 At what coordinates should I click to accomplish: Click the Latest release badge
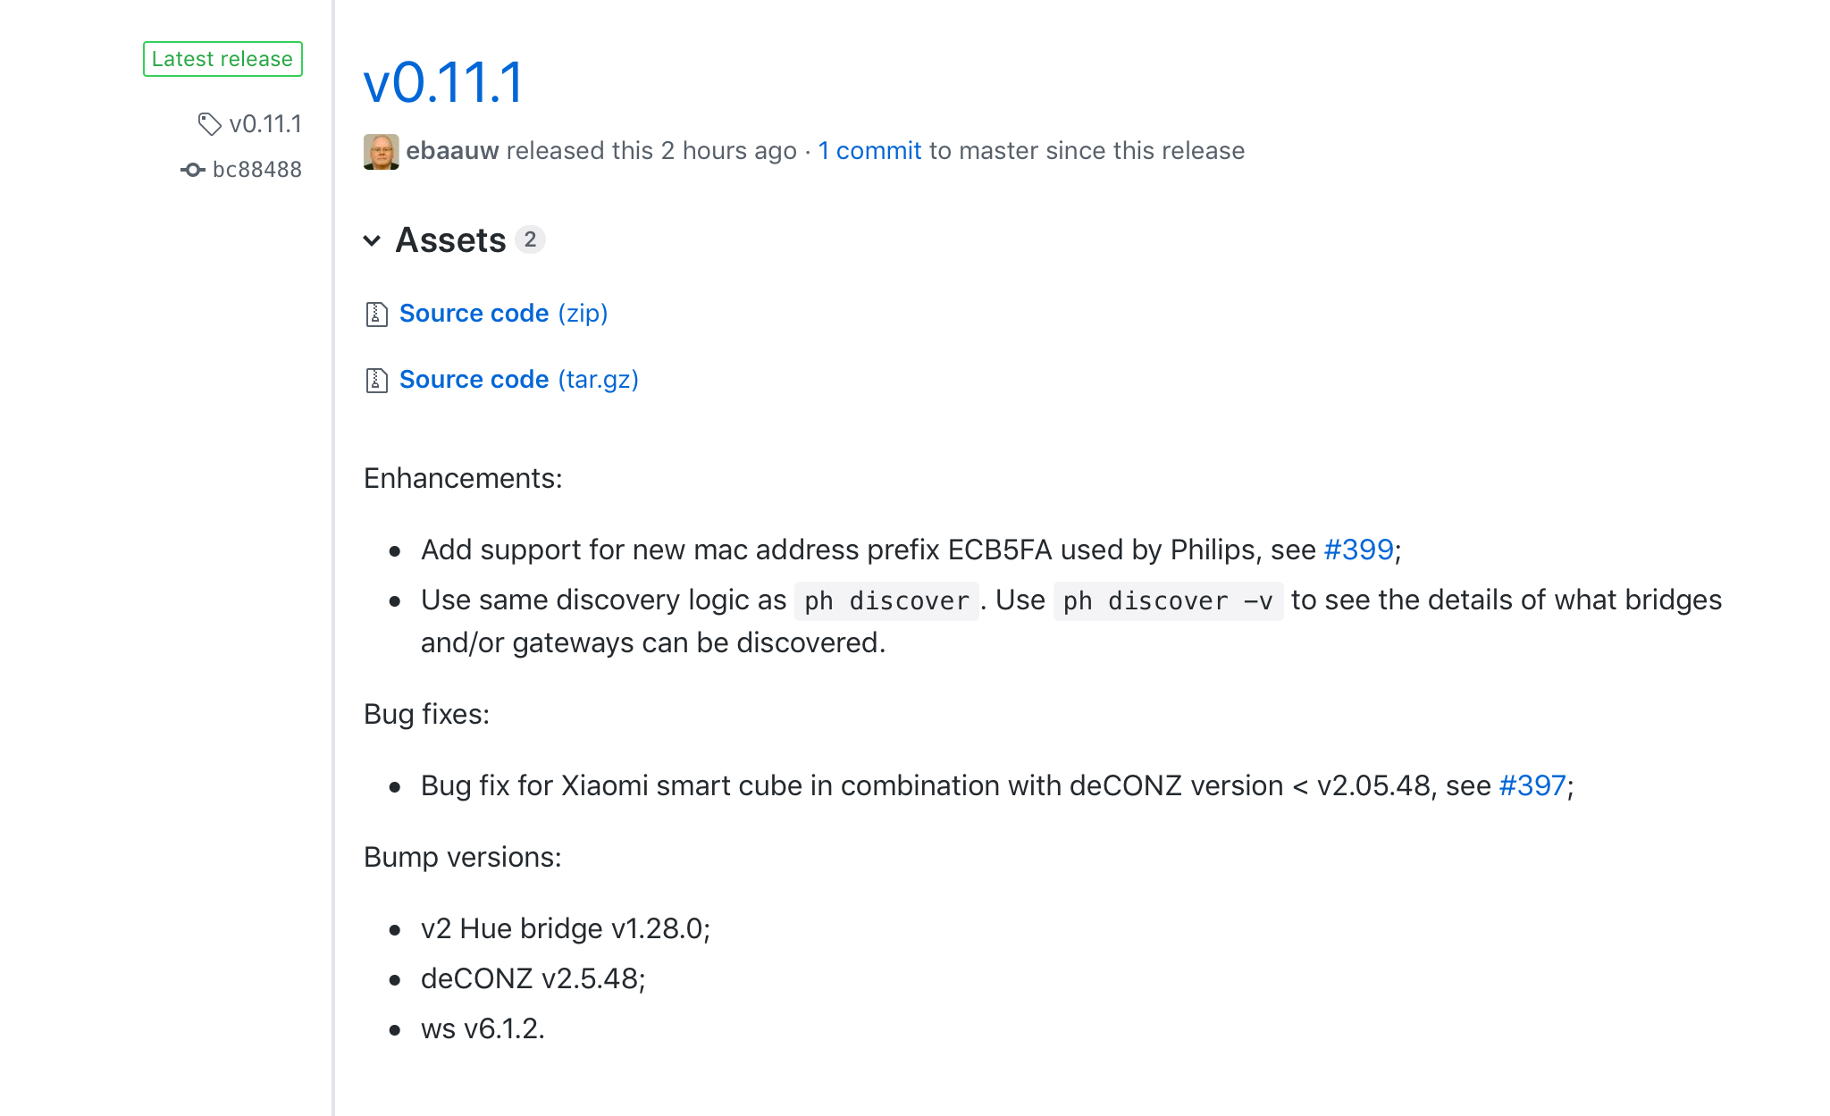click(x=222, y=59)
